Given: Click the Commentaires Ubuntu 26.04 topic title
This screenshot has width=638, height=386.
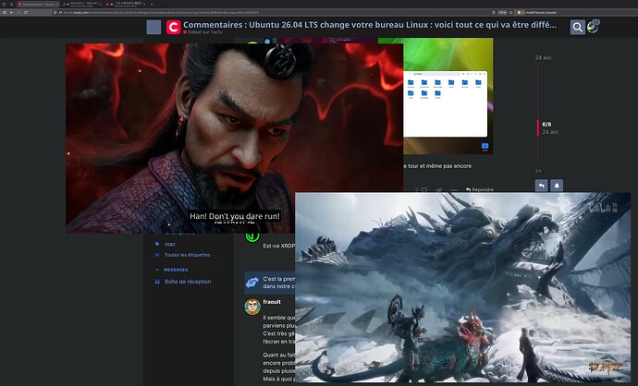Looking at the screenshot, I should [370, 25].
